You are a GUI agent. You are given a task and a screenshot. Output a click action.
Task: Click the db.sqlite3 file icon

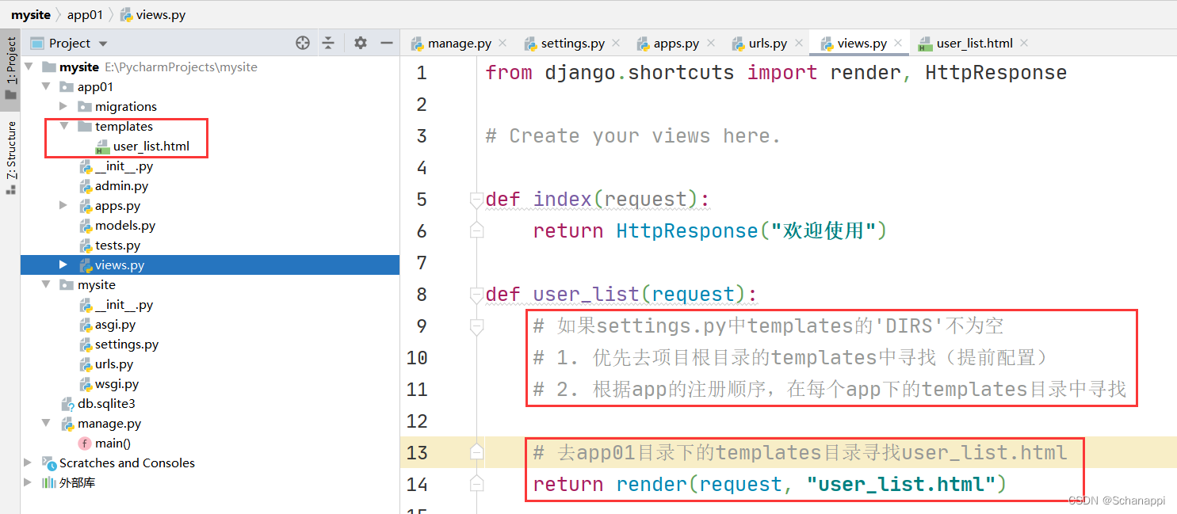(x=67, y=403)
